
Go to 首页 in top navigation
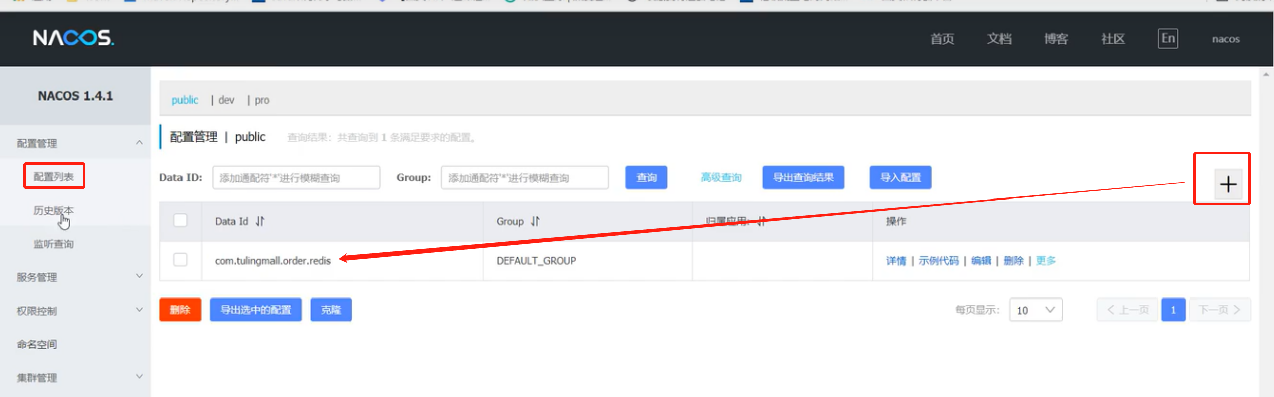942,39
